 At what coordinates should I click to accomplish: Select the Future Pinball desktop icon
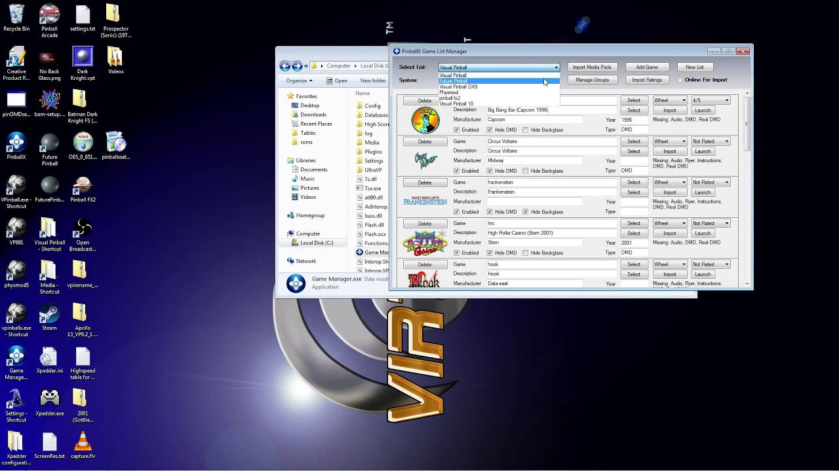50,149
